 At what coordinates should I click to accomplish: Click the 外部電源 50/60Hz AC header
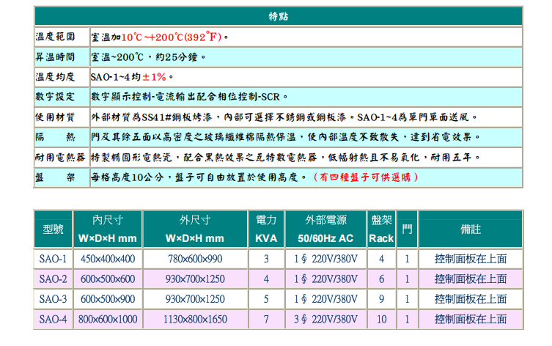325,229
